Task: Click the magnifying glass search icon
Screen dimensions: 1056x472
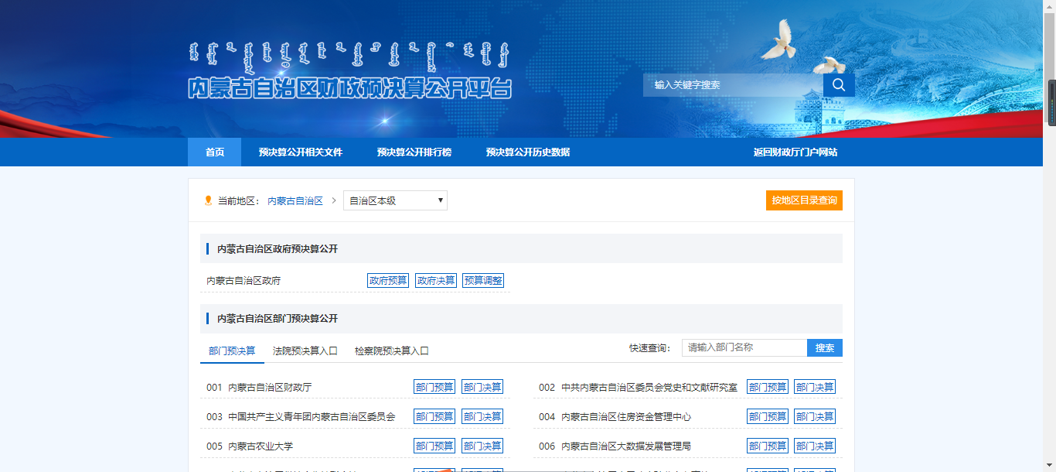Action: 839,85
